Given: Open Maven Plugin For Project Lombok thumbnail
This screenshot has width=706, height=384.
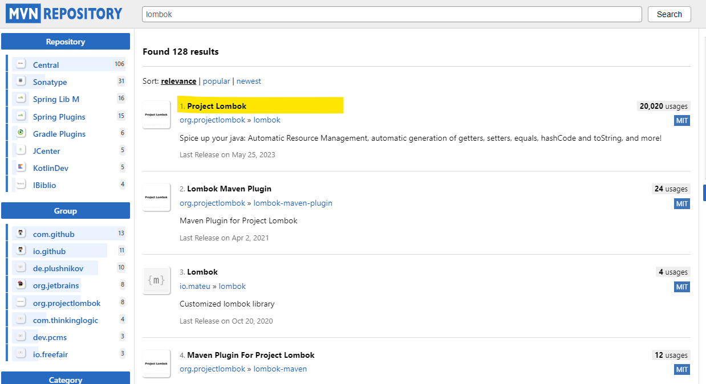Looking at the screenshot, I should (156, 363).
